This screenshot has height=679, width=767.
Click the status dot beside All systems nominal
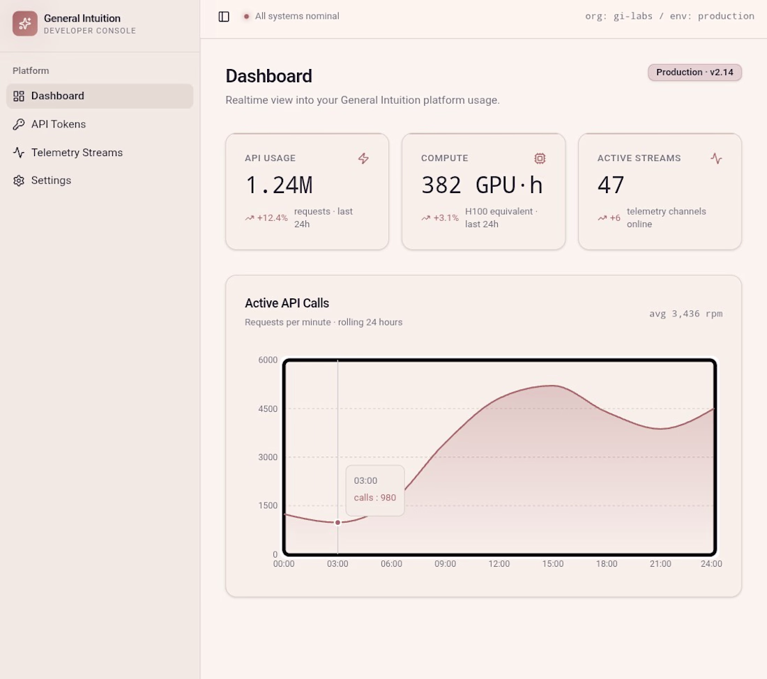(247, 16)
